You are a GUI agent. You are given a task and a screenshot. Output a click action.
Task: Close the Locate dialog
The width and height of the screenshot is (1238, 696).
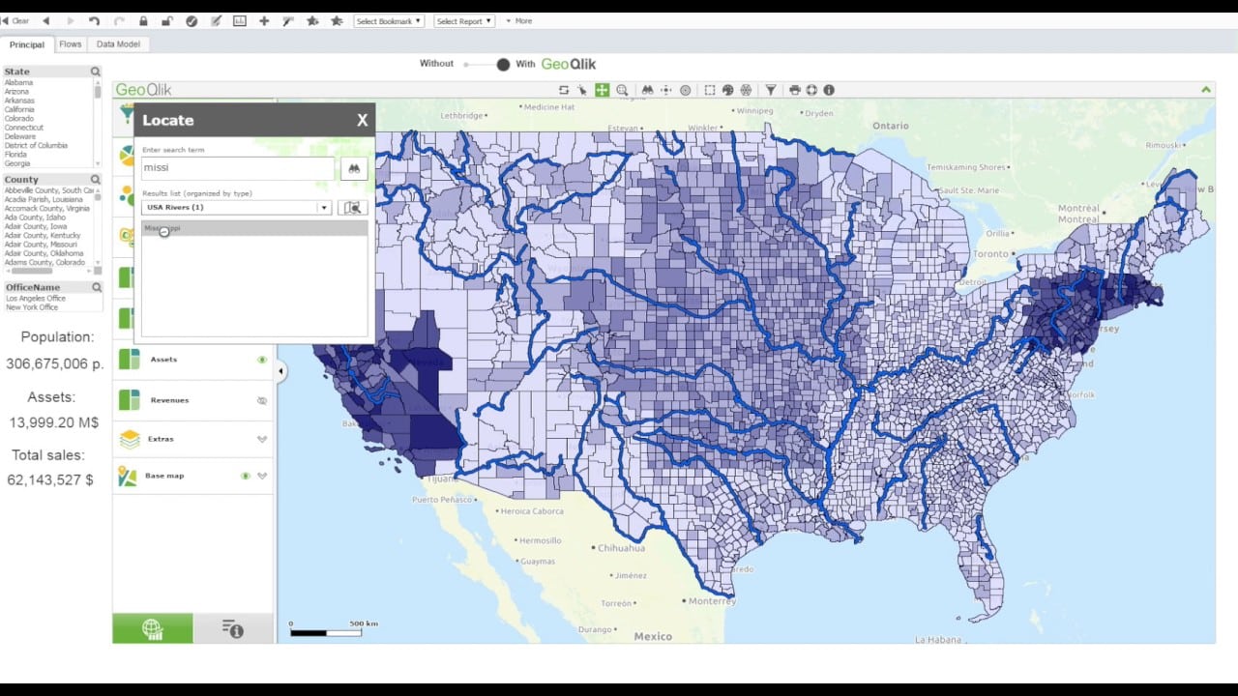362,120
